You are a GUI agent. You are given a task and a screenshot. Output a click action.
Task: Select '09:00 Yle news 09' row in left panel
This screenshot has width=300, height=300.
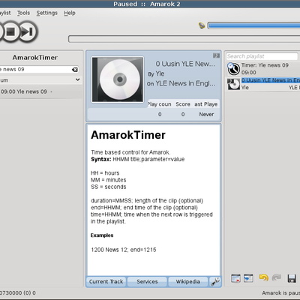tap(40, 91)
